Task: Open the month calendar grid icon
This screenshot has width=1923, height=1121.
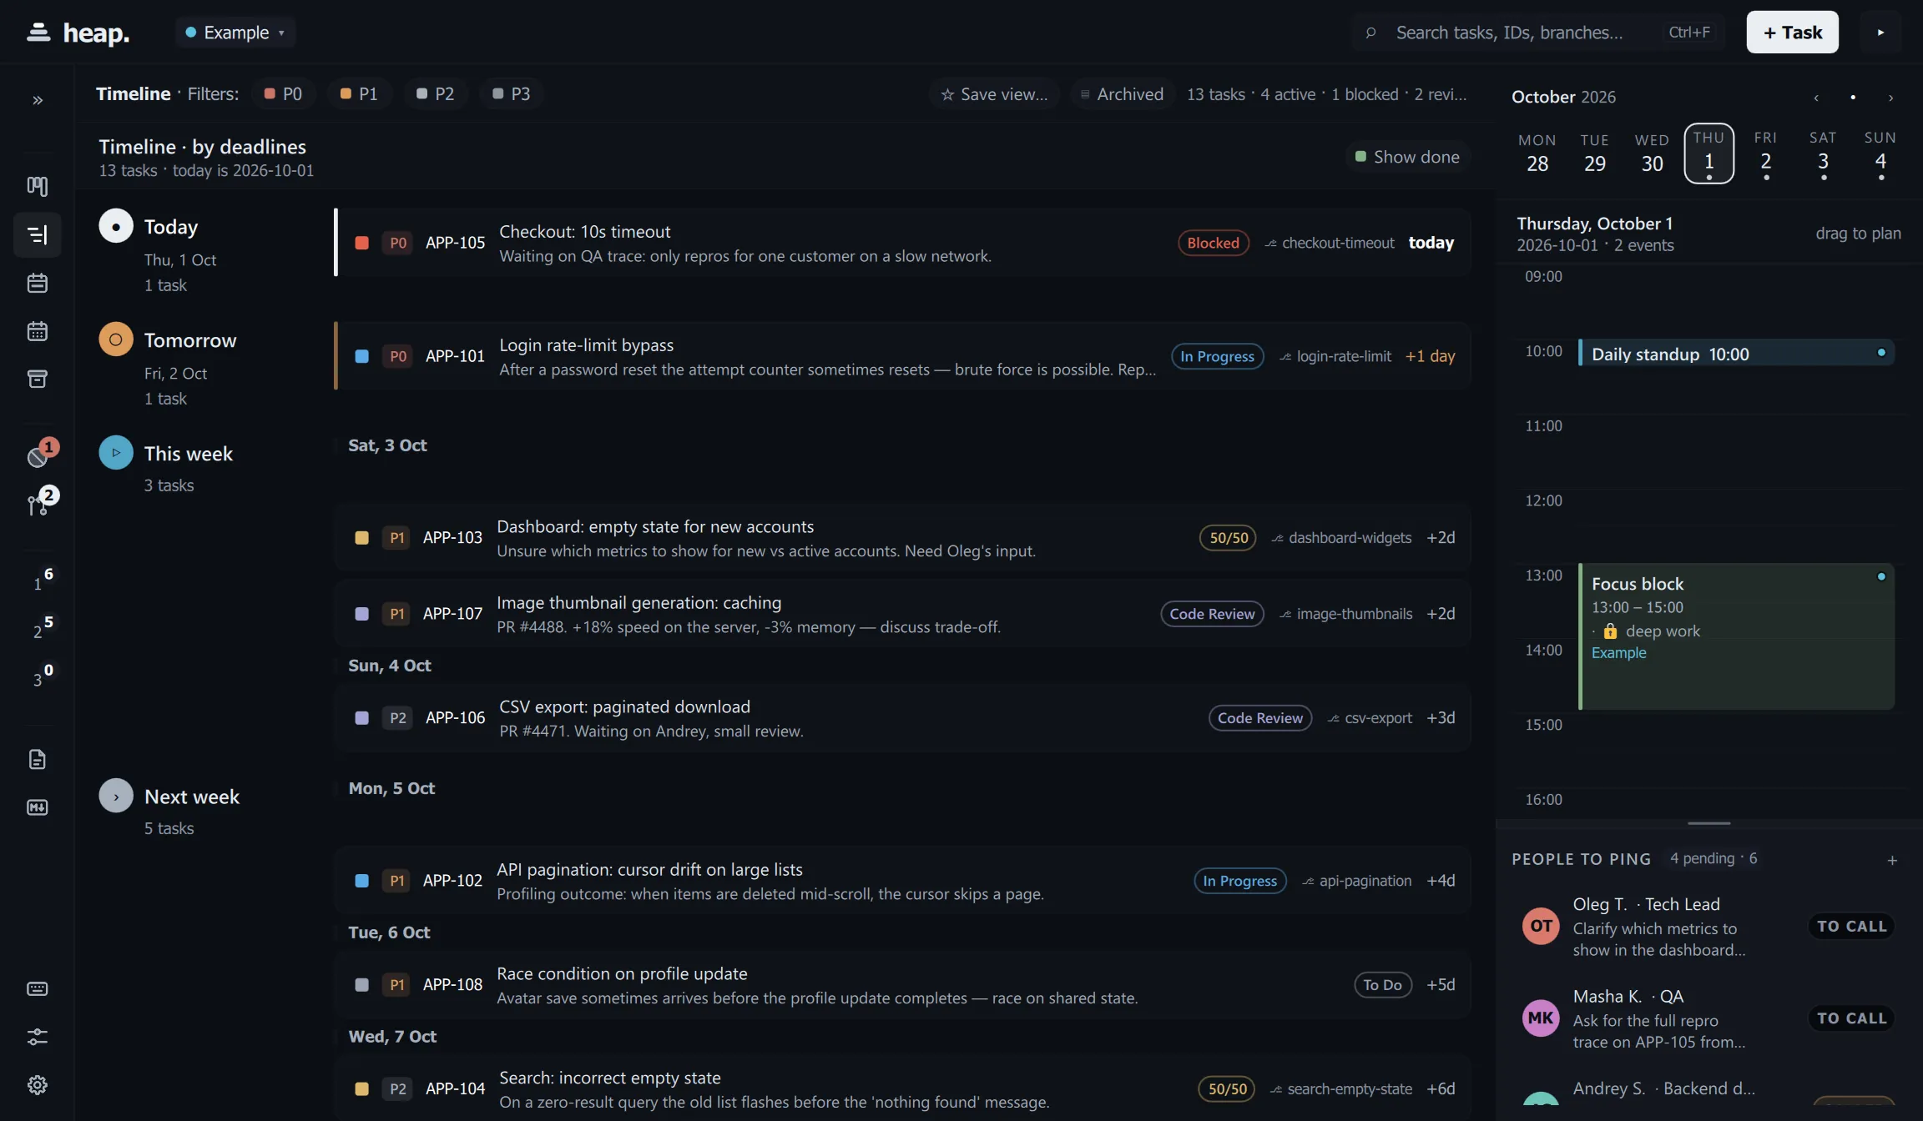Action: click(38, 331)
